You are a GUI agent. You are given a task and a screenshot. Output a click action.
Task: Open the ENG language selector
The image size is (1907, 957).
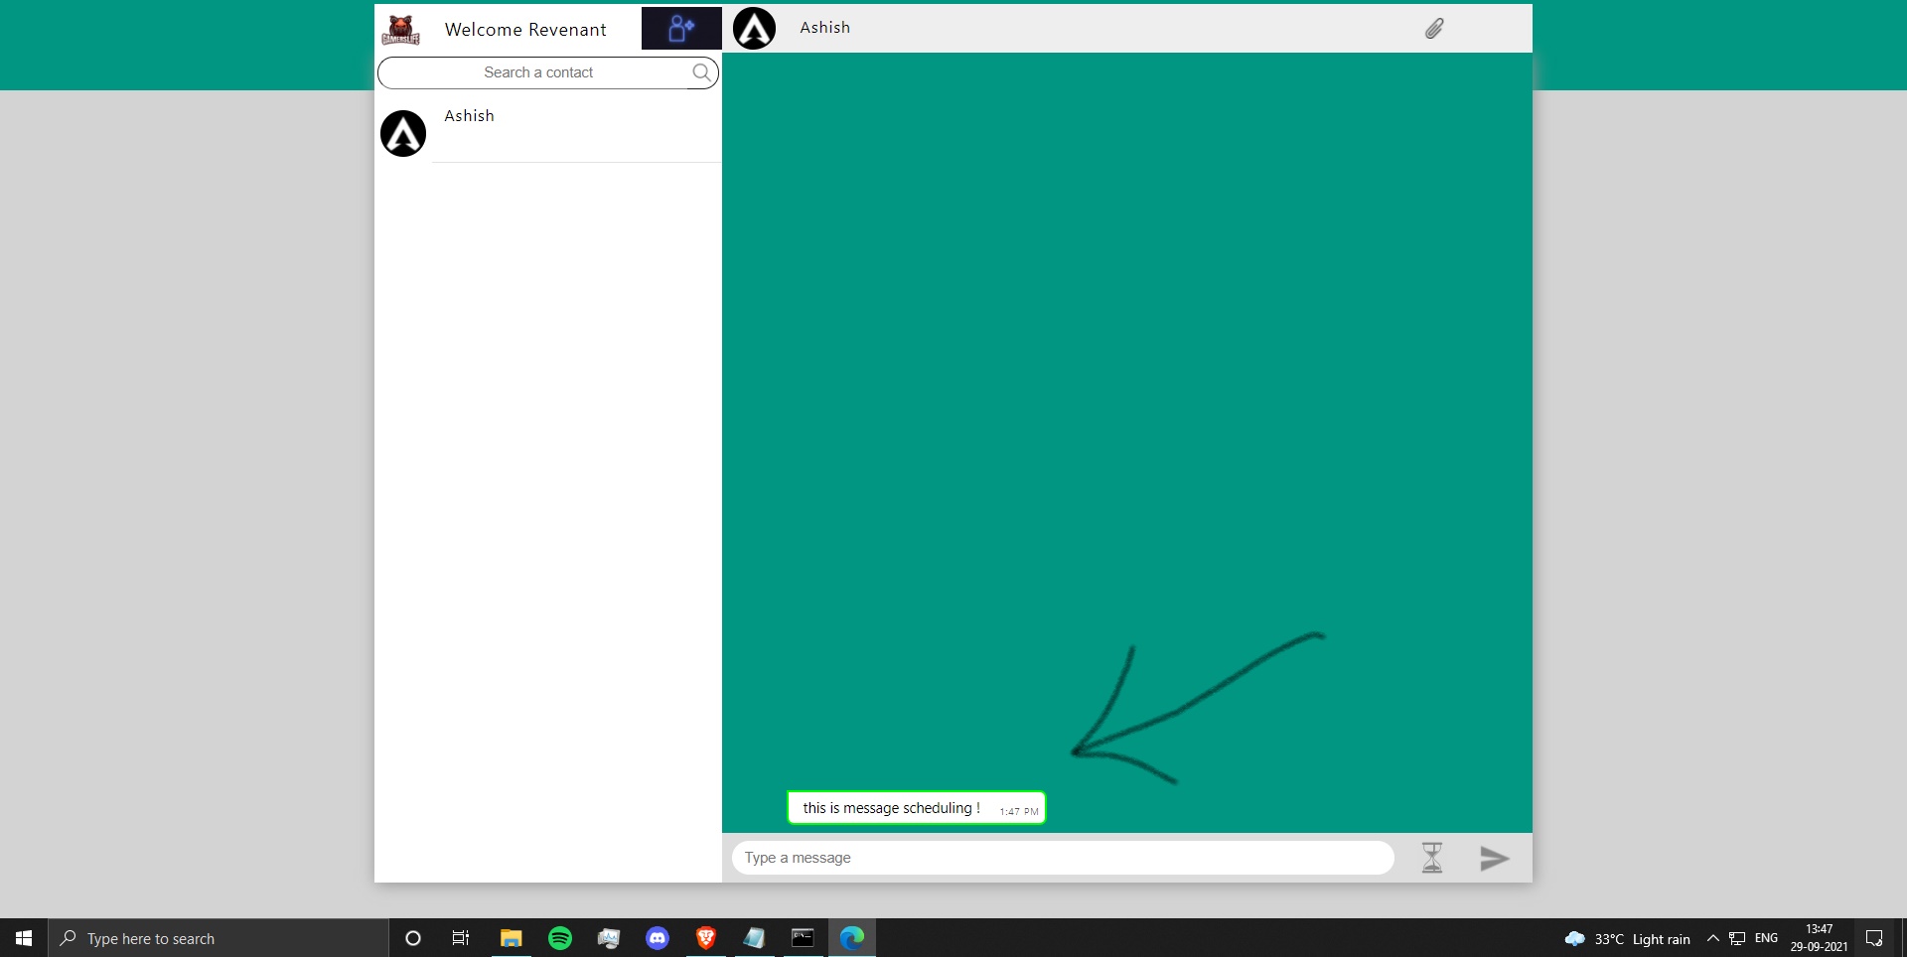click(x=1765, y=937)
